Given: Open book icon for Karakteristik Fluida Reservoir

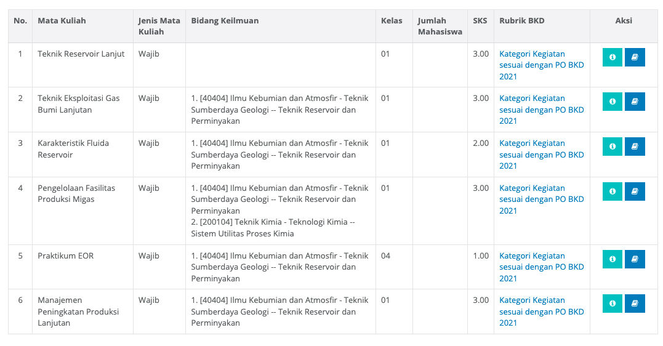Looking at the screenshot, I should 635,147.
